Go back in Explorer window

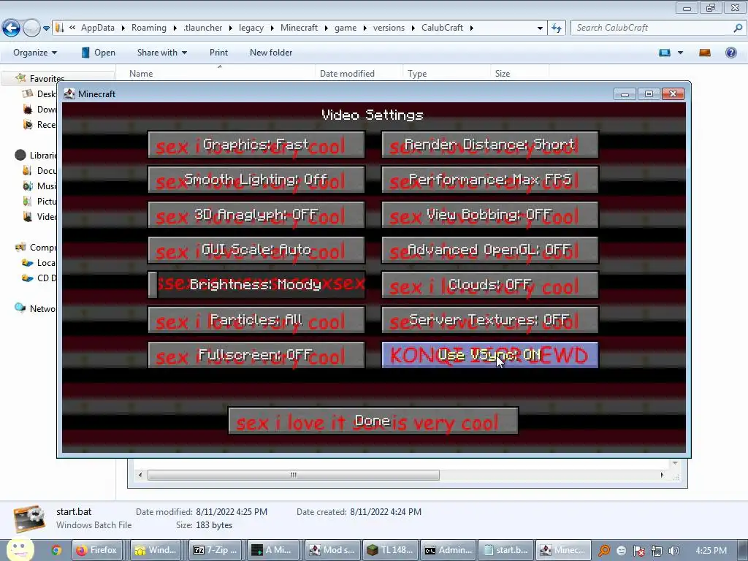click(12, 28)
